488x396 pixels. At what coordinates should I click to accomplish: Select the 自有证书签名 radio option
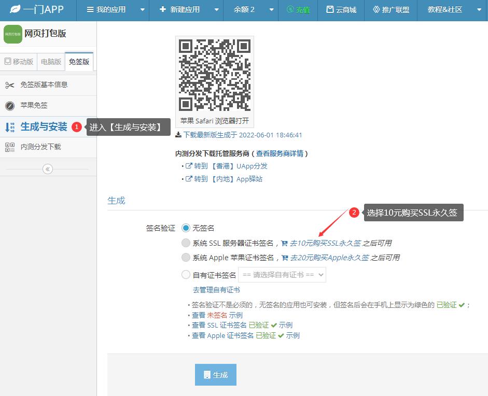186,275
